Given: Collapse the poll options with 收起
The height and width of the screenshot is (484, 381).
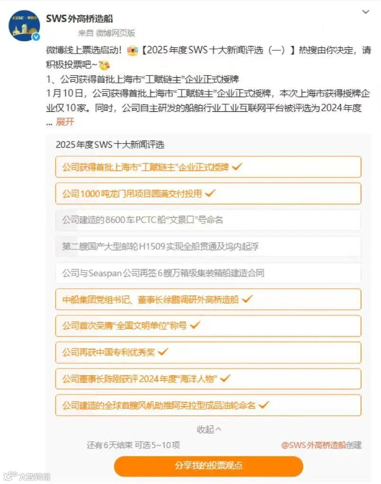Looking at the screenshot, I should tap(209, 429).
